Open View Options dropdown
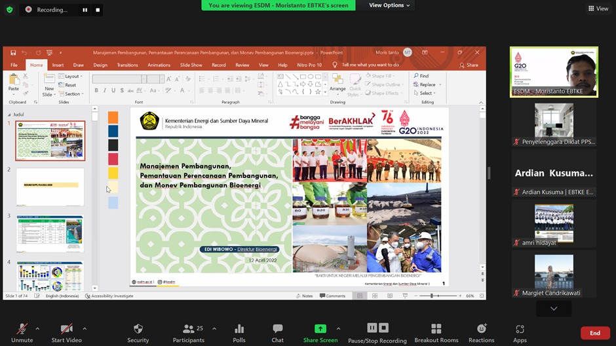Viewport: 616px width, 346px height. pos(389,5)
